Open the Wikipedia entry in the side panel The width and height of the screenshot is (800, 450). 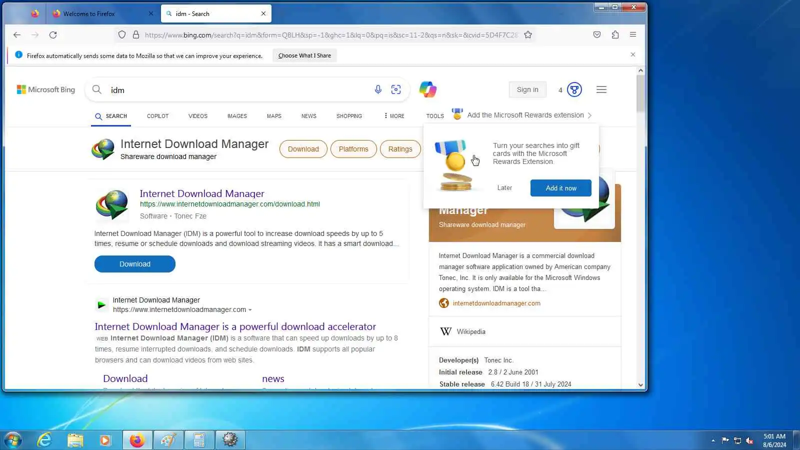point(471,331)
